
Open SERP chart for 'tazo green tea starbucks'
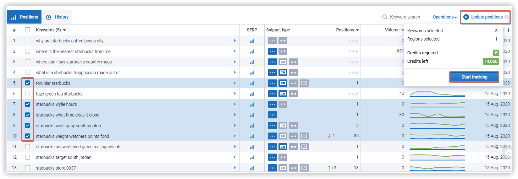click(x=252, y=94)
